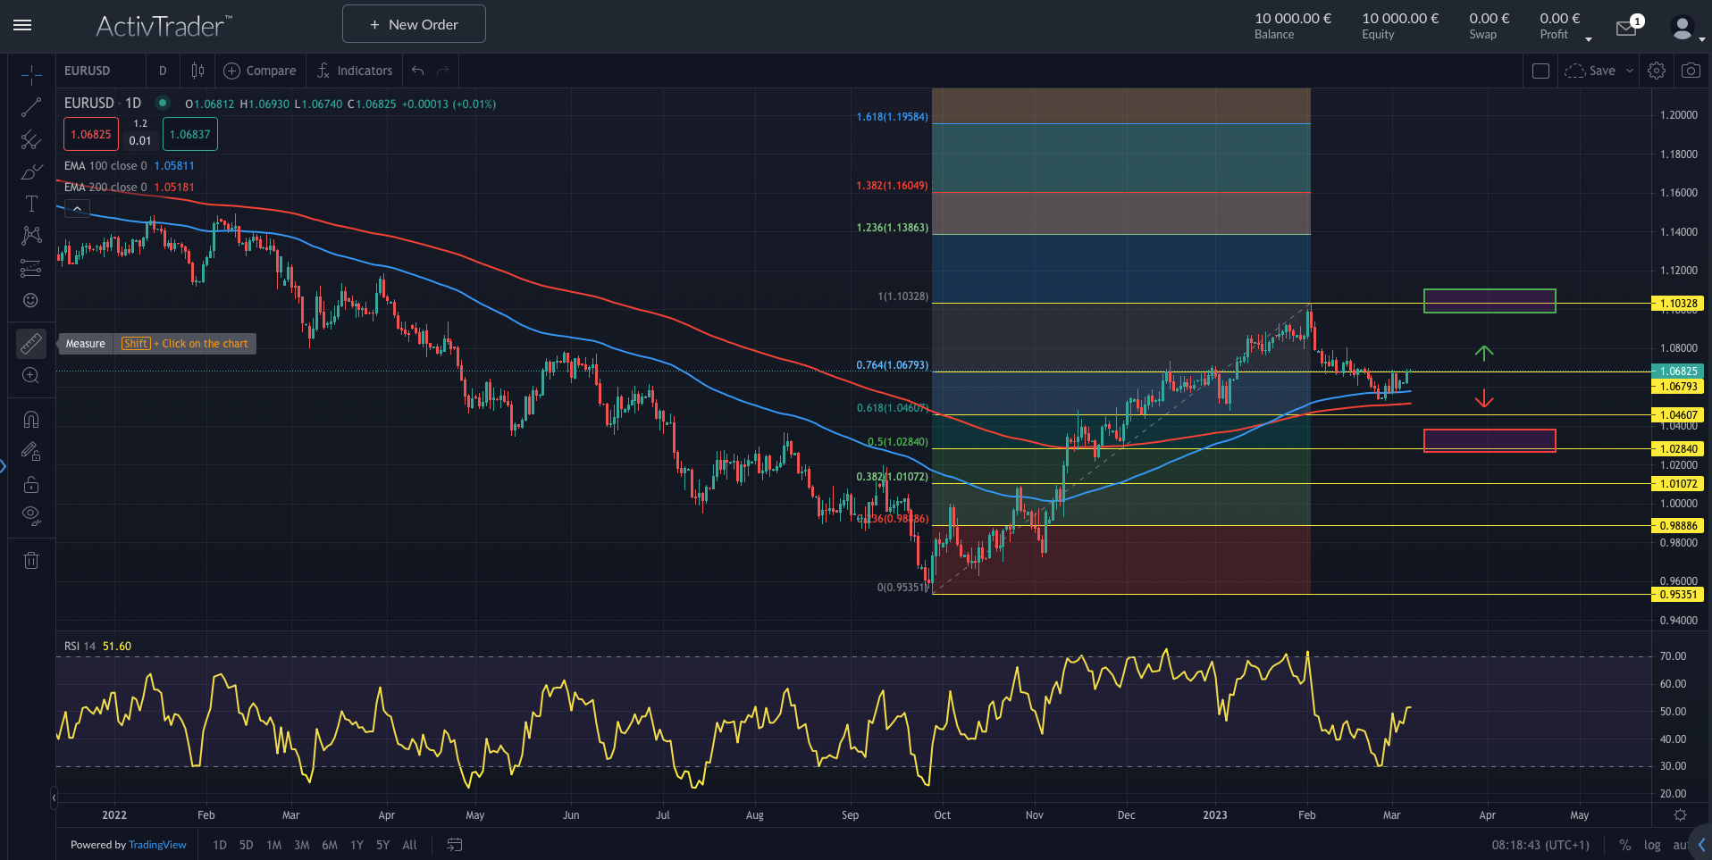Pick the brush drawing tool

(x=31, y=171)
